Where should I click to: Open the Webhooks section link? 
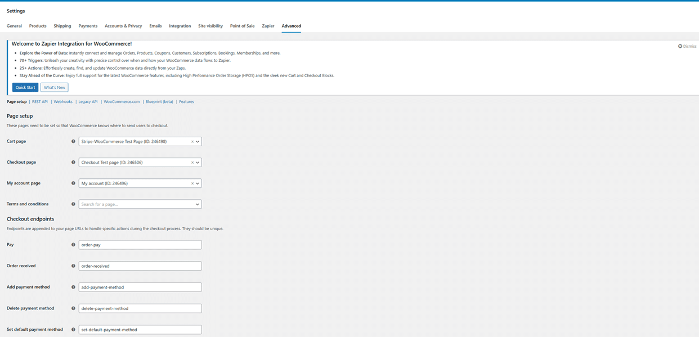point(63,102)
